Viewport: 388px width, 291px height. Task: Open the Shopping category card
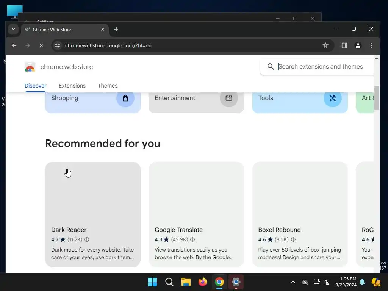93,103
